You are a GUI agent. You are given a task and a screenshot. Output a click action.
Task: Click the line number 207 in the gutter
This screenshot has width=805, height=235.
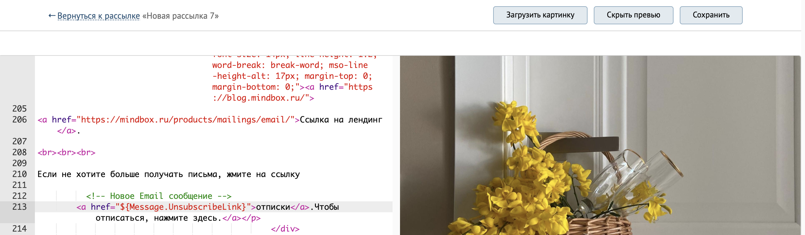click(x=19, y=141)
